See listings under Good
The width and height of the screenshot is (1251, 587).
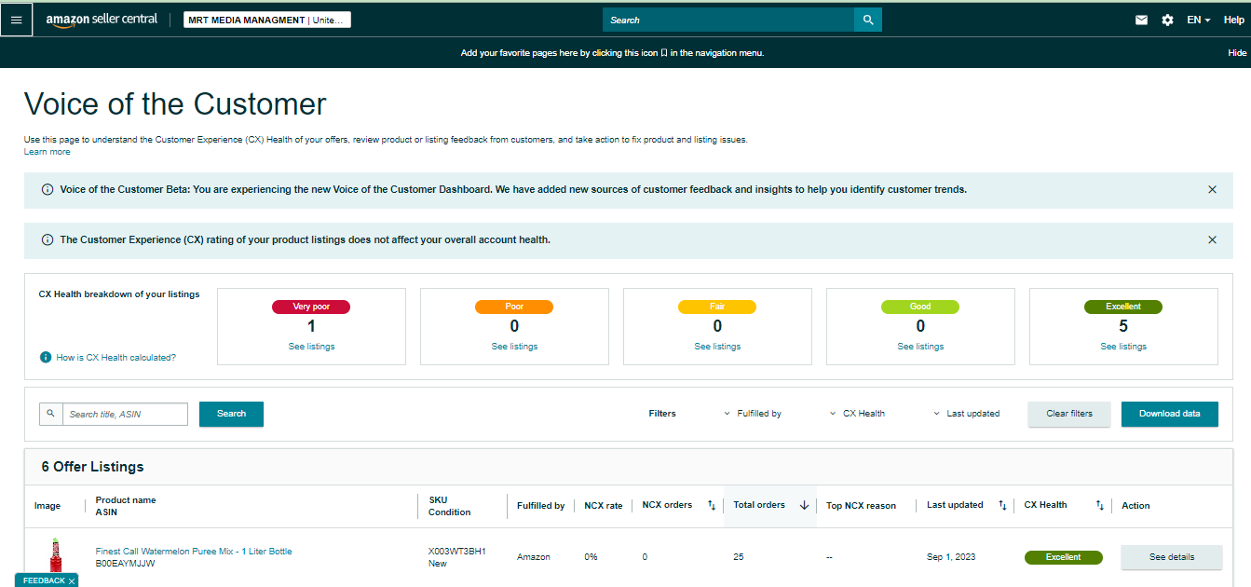[920, 347]
